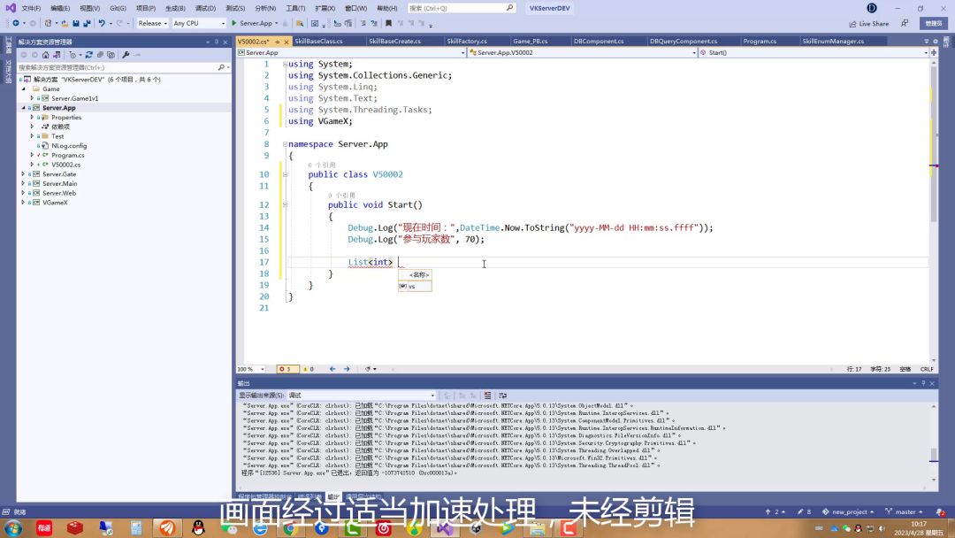
Task: Select 'vs' suggestion in autocomplete popup
Action: click(x=414, y=286)
